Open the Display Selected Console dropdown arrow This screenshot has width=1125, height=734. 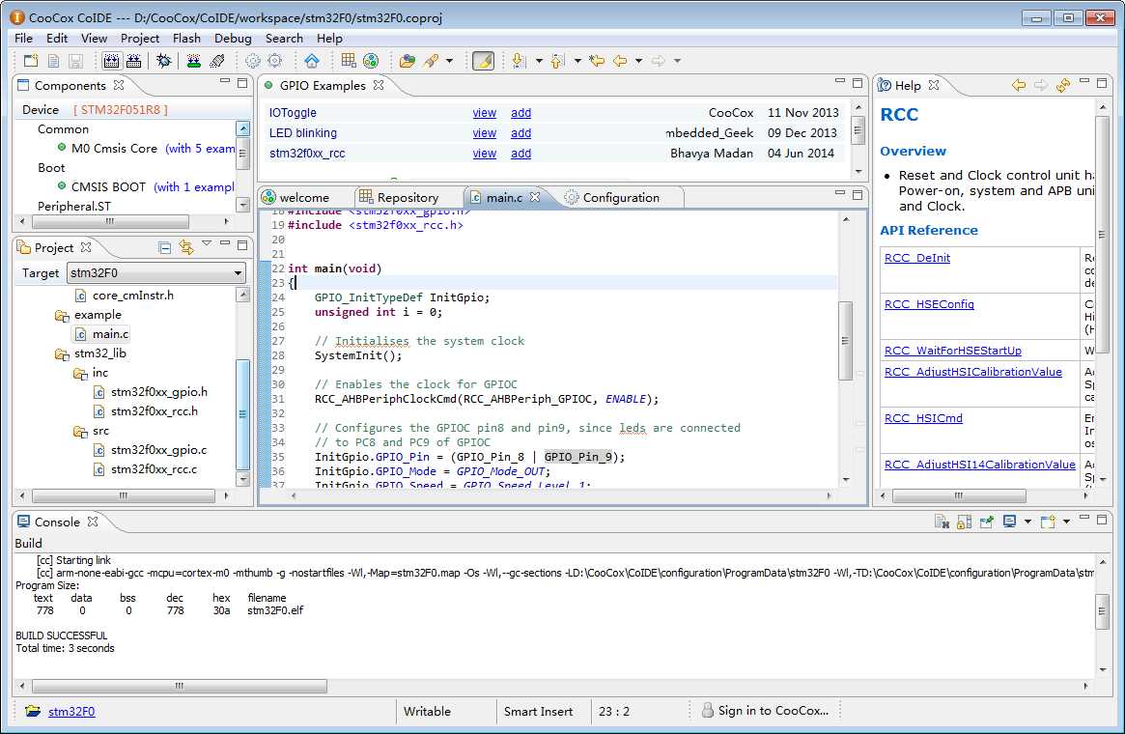click(1027, 522)
